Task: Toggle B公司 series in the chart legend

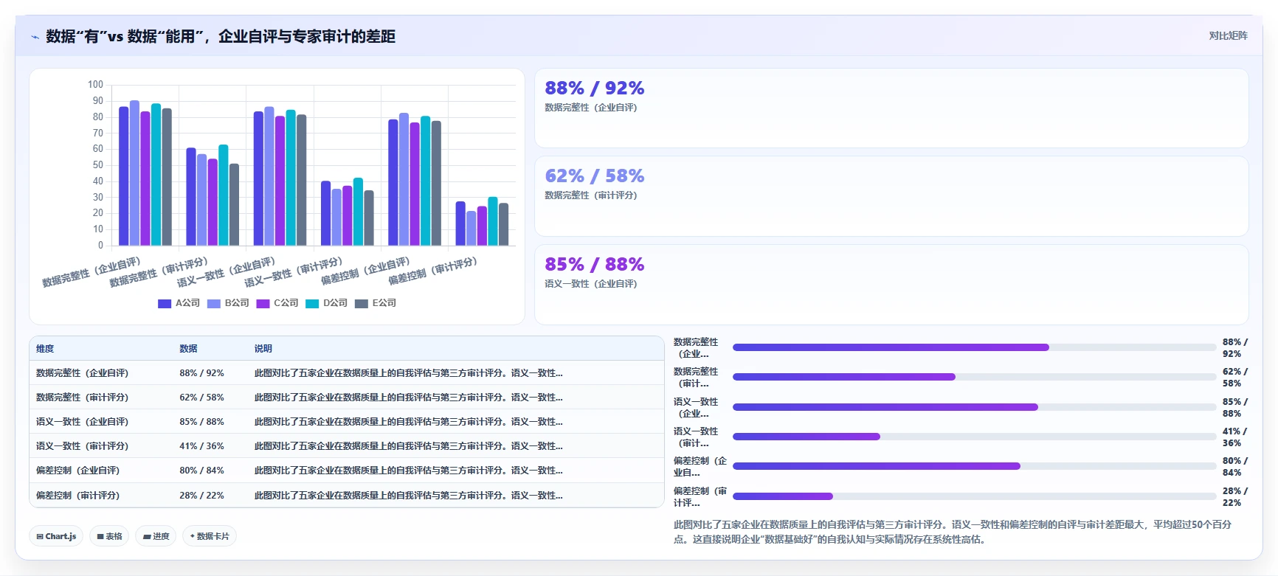Action: pyautogui.click(x=229, y=303)
